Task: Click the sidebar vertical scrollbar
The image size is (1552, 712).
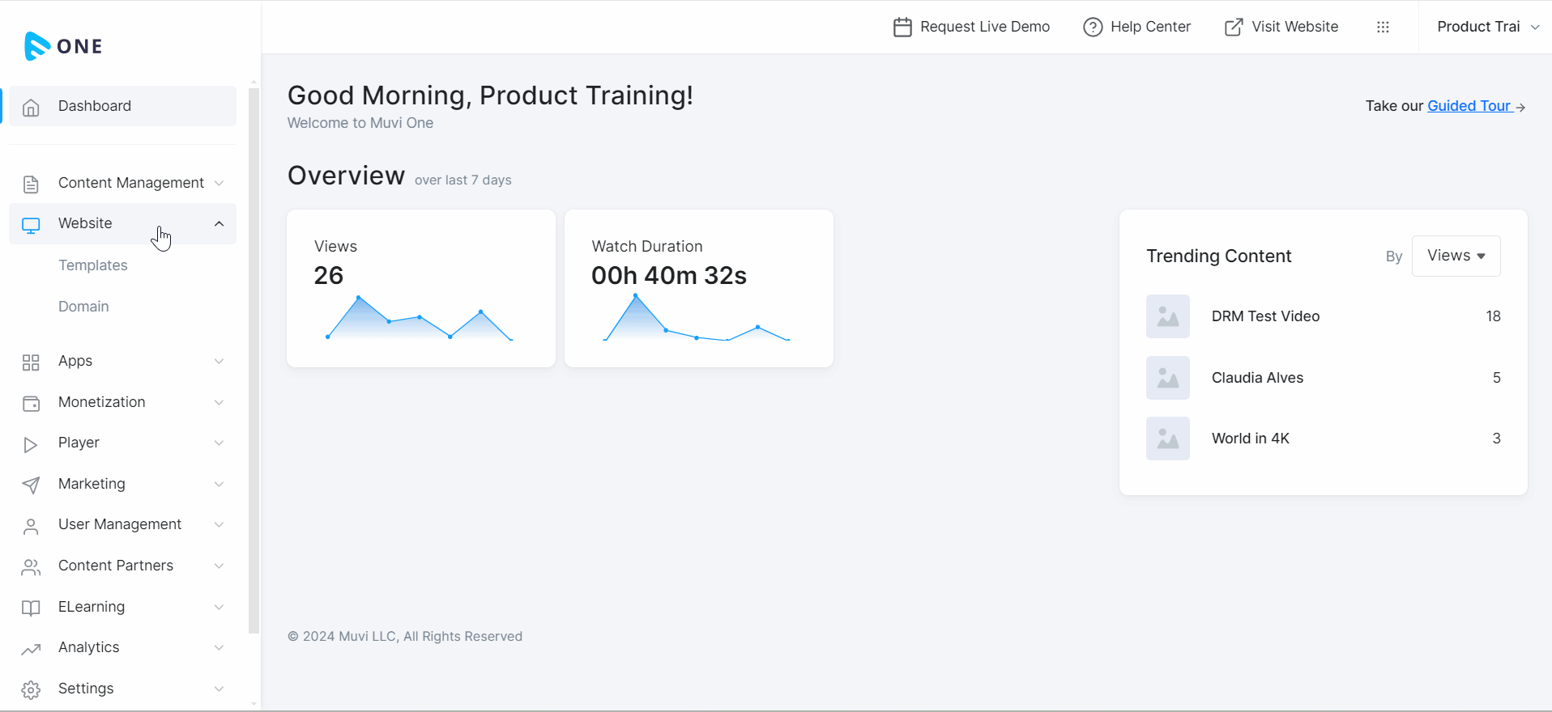Action: 254,360
